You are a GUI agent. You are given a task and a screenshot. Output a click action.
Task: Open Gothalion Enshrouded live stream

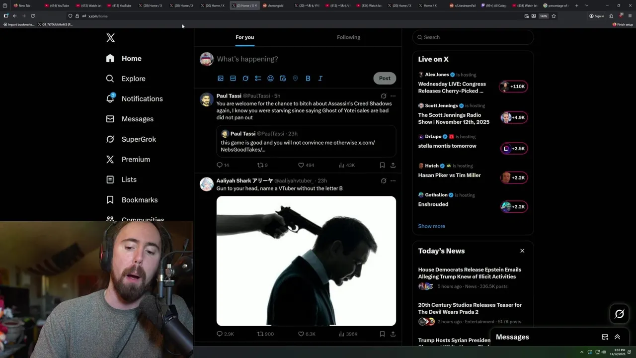pos(473,203)
